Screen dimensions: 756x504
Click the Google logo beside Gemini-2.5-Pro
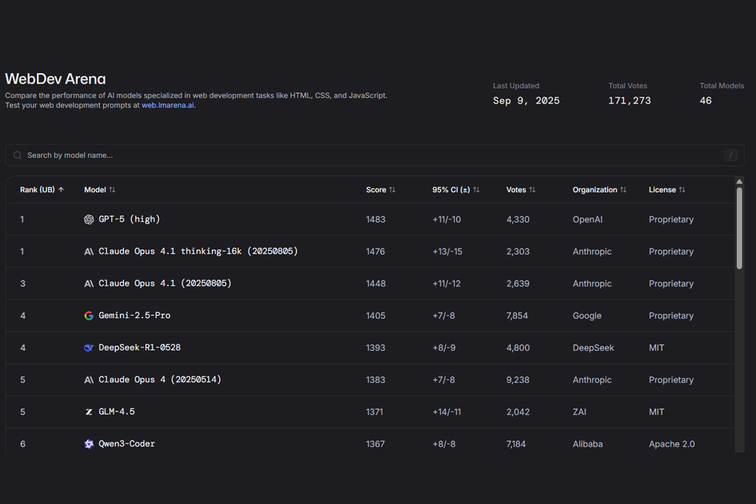[x=89, y=316]
